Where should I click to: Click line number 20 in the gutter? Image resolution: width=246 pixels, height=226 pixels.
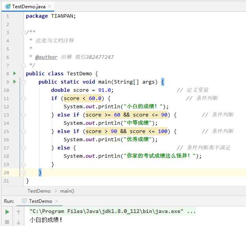6,173
